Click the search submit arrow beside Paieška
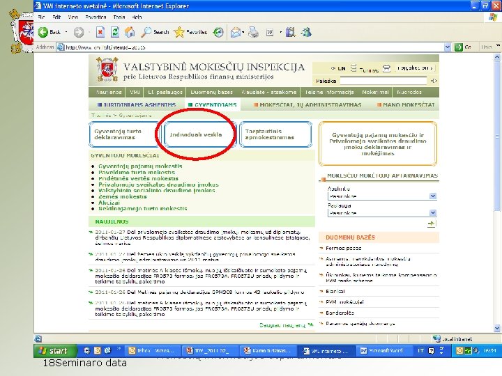The image size is (502, 376). pos(434,81)
